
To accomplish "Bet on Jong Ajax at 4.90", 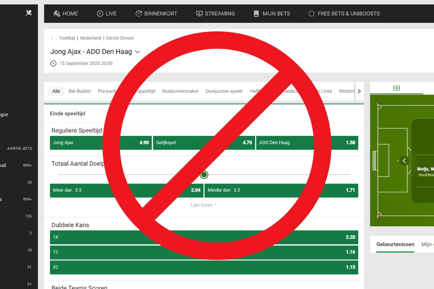I will click(101, 143).
